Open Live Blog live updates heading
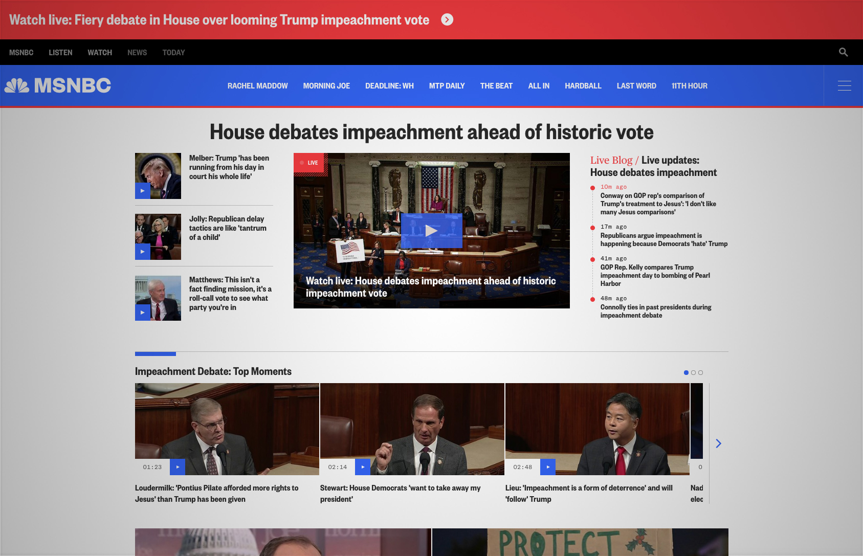This screenshot has width=863, height=556. pos(653,166)
